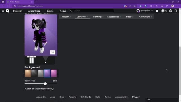Open the Chat bar at bottom

pos(161,99)
